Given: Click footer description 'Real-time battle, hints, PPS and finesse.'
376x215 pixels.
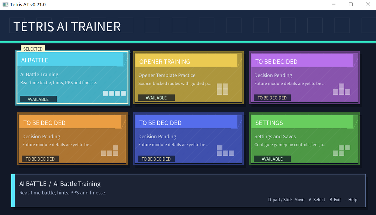Looking at the screenshot, I should point(63,193).
